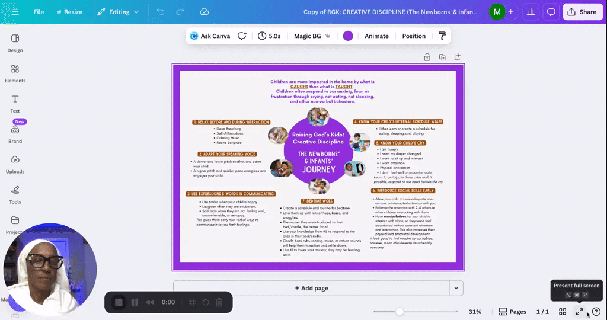Check cloud save status icon

point(205,12)
